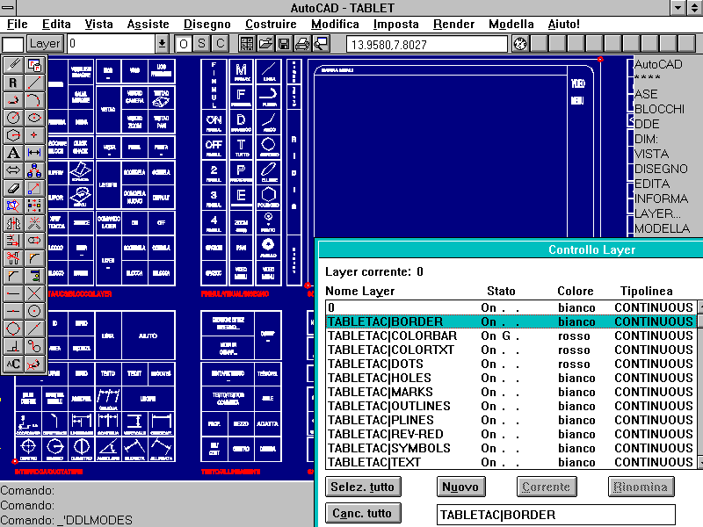Click the Zoom window toolbar icon

(x=321, y=44)
